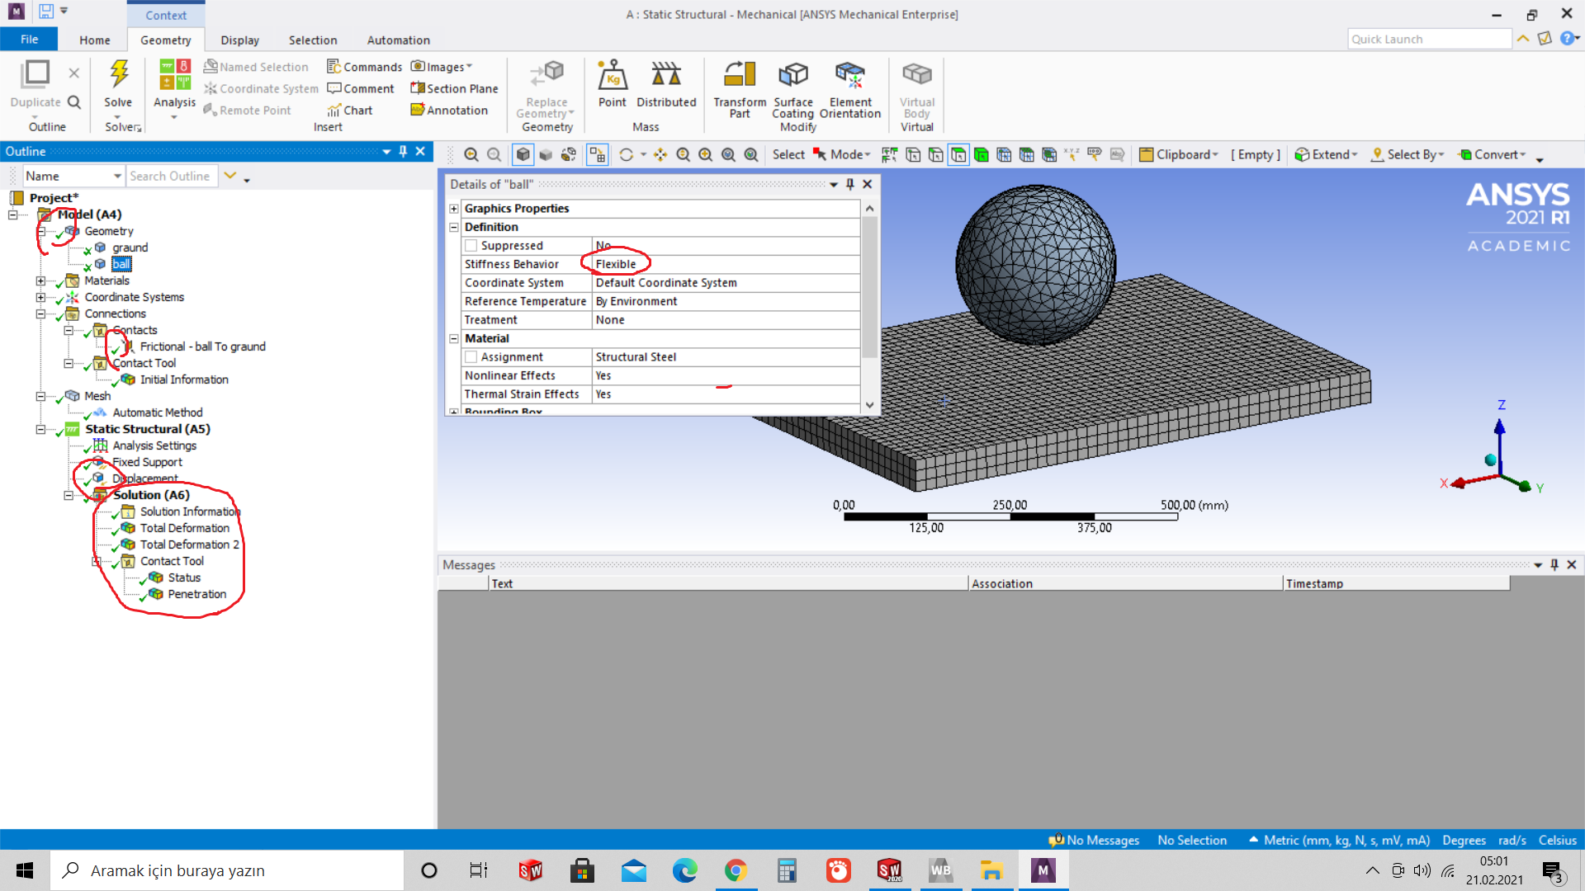
Task: Insert a Section Plane
Action: click(454, 88)
